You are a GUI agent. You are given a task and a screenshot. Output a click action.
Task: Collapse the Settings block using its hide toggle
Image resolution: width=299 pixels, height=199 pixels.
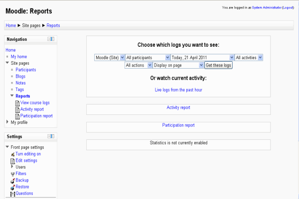pyautogui.click(x=51, y=136)
